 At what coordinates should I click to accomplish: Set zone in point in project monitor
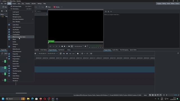point(57,46)
